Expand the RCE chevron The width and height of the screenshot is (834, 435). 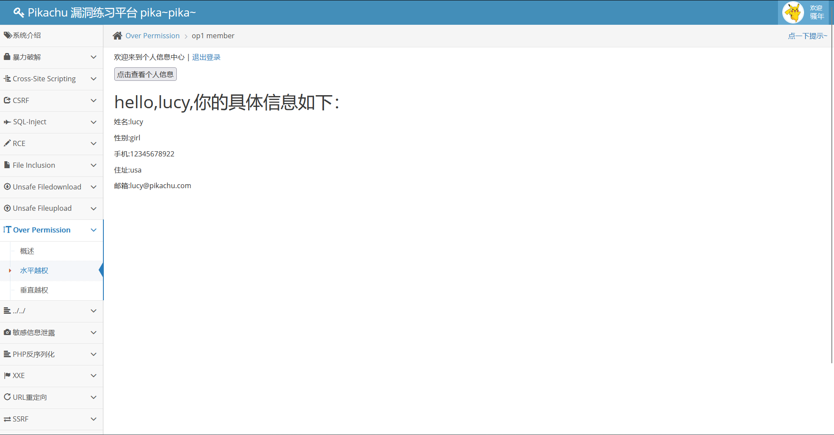click(x=93, y=143)
